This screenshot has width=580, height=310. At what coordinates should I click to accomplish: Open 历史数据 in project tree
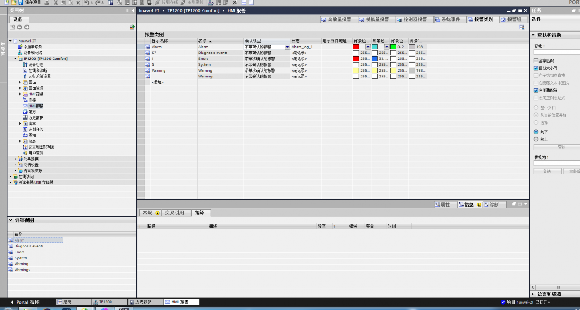coord(36,117)
